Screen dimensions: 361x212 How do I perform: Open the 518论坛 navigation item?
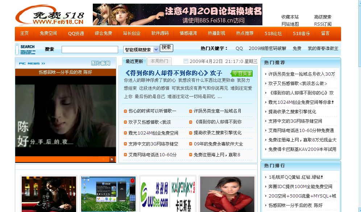coord(273,34)
